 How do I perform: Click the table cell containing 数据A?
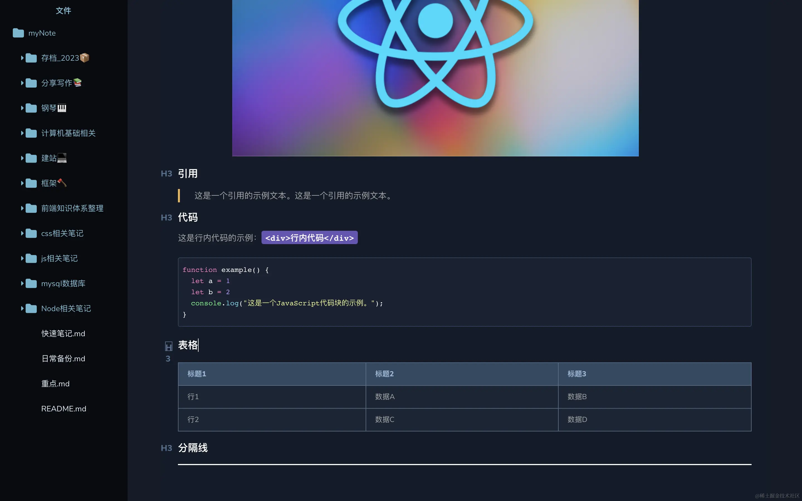click(384, 397)
